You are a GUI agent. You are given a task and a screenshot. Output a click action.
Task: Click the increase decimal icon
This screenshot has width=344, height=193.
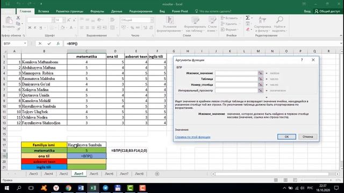[x=145, y=27]
